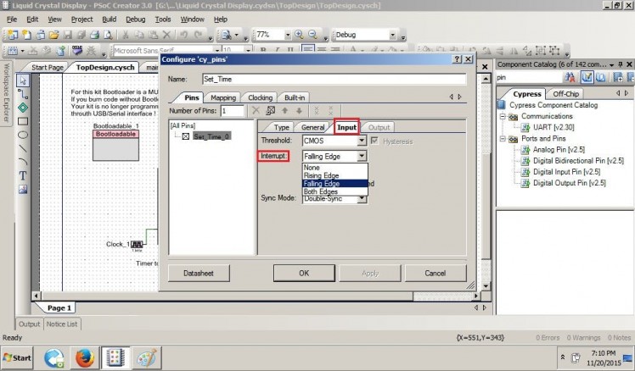Open the Debug menu
Image resolution: width=635 pixels, height=371 pixels.
(x=135, y=19)
